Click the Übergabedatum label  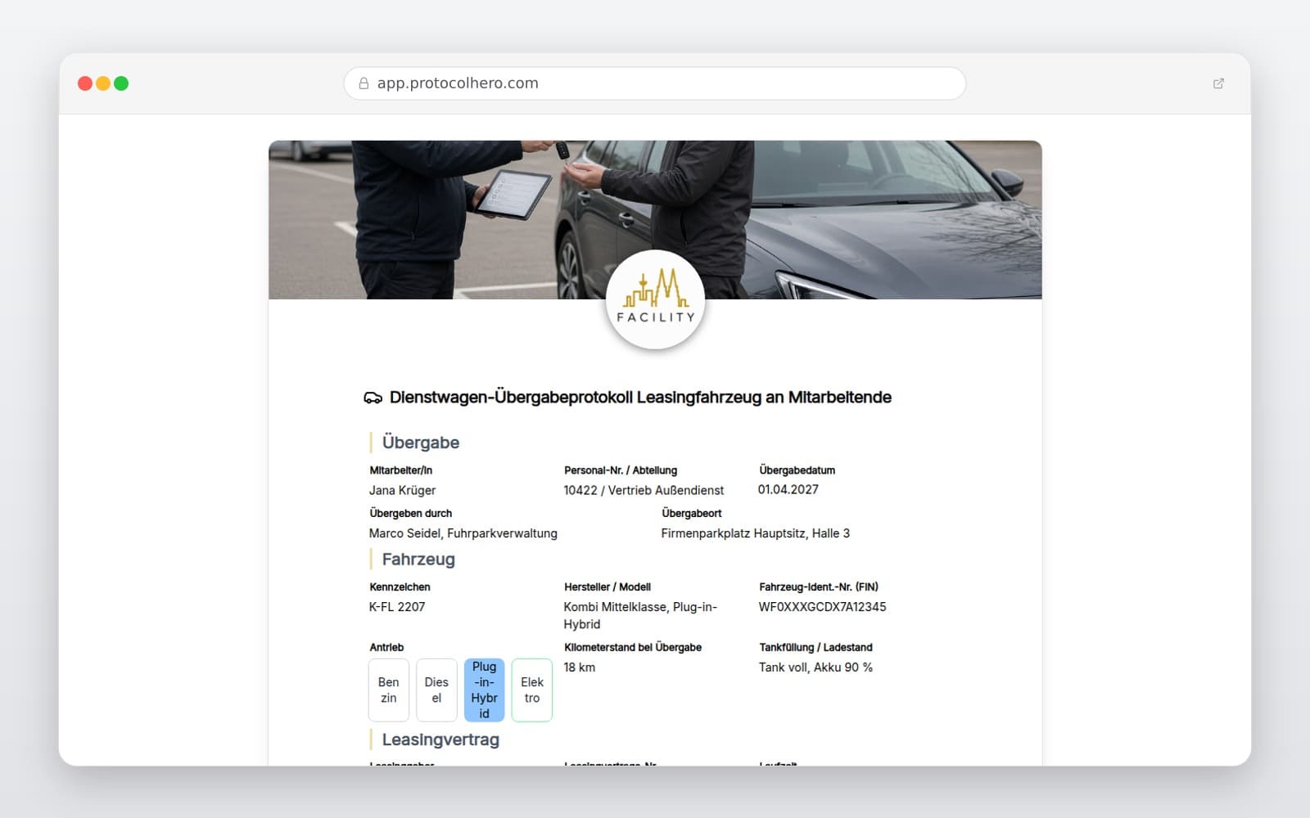[797, 470]
